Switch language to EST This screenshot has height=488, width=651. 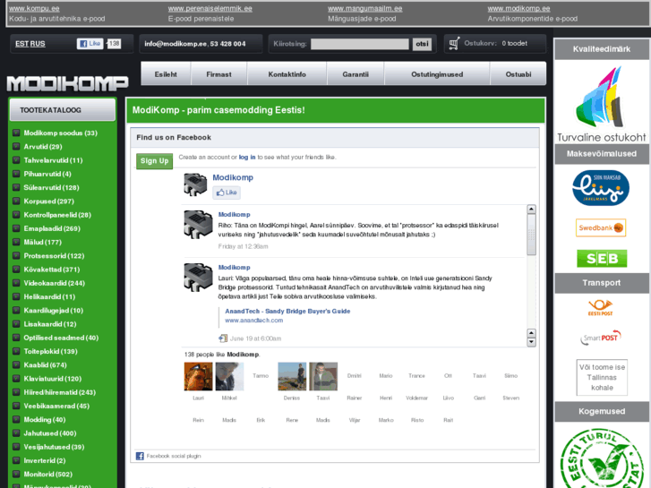[x=22, y=44]
